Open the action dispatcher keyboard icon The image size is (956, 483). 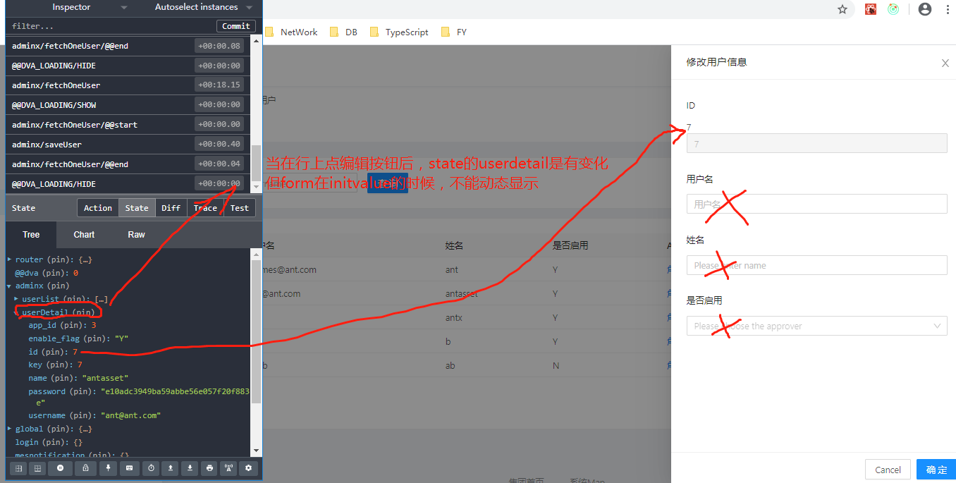pos(129,468)
